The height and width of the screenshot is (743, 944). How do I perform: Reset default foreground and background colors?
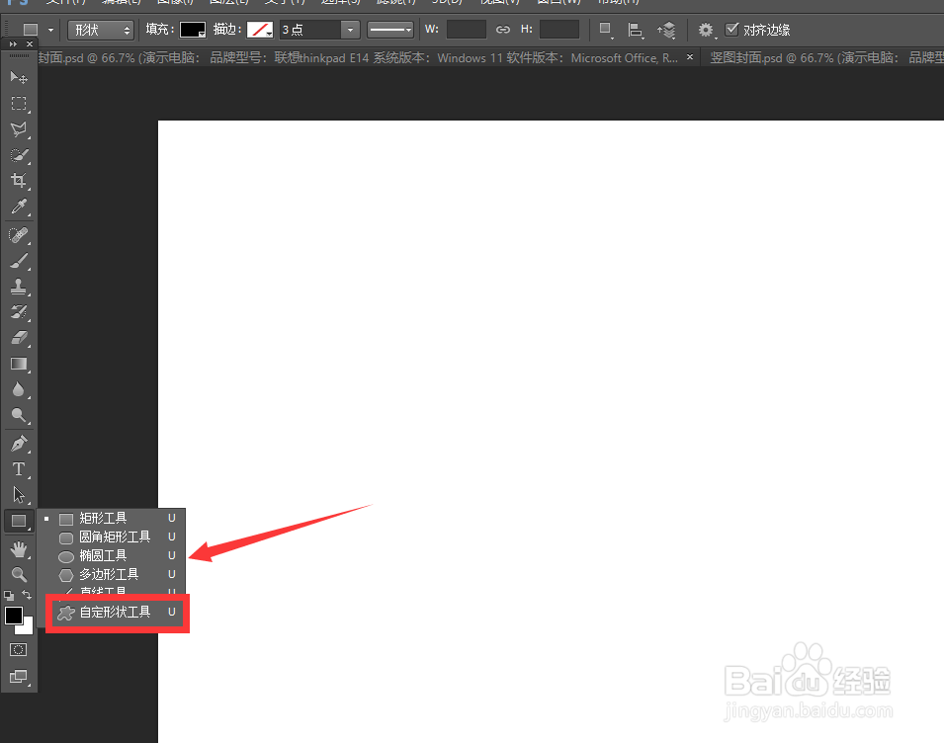9,596
